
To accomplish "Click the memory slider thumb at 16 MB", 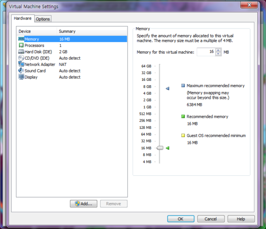I will tap(160, 148).
